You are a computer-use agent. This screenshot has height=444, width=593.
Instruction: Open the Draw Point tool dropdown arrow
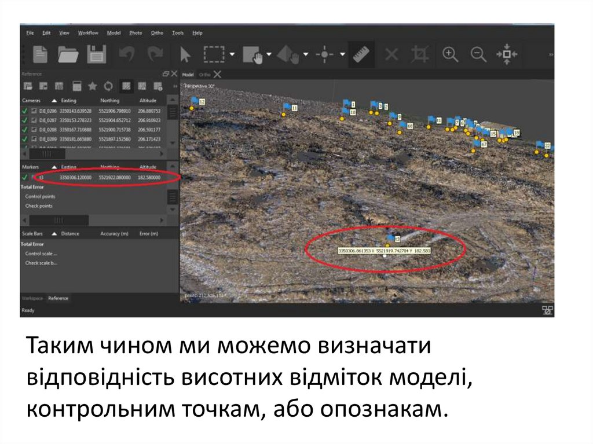click(x=343, y=54)
